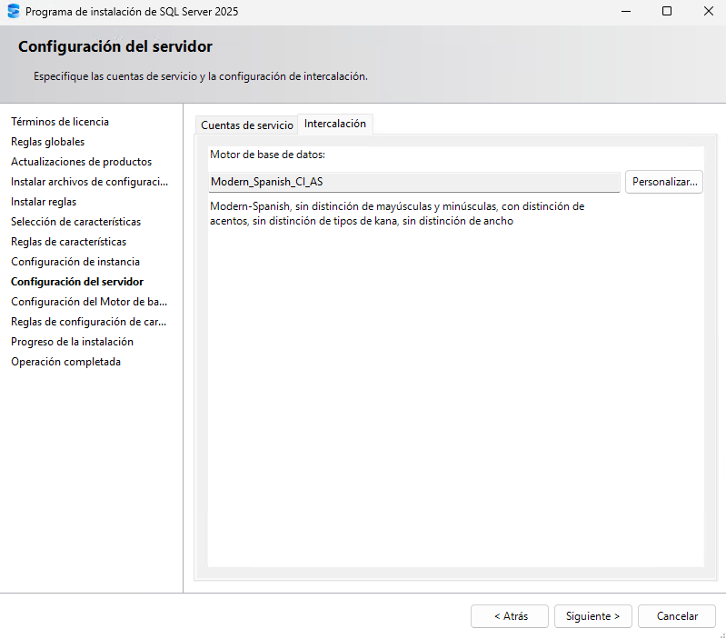
Task: Select Actualizaciones de productos step
Action: pos(82,162)
